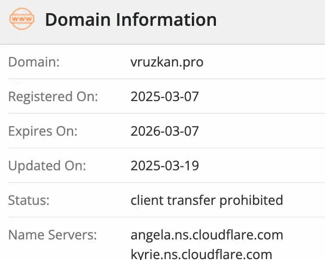The width and height of the screenshot is (325, 260).
Task: Click the 'Updated On:' label
Action: [47, 165]
